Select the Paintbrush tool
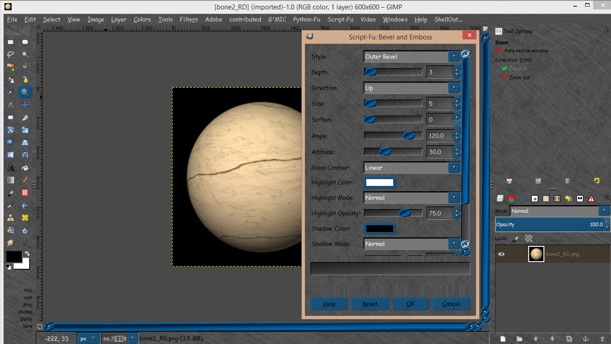 tap(11, 193)
